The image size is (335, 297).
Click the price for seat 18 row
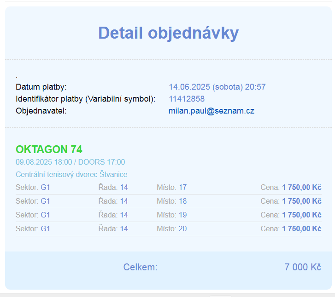pyautogui.click(x=291, y=201)
